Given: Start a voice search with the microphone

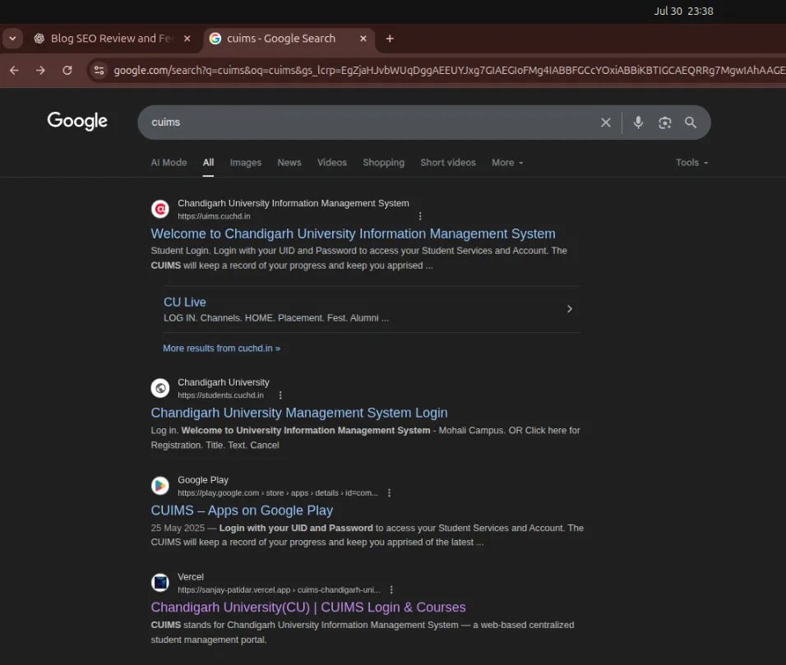Looking at the screenshot, I should (638, 122).
